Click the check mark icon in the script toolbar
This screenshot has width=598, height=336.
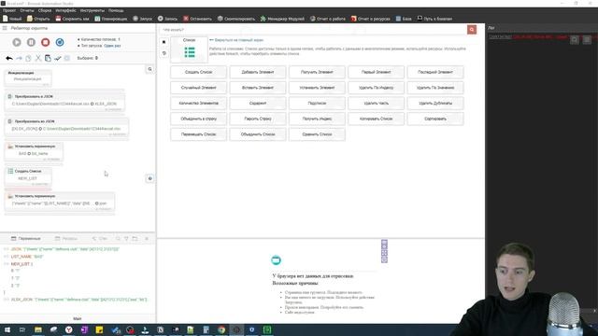[58, 58]
